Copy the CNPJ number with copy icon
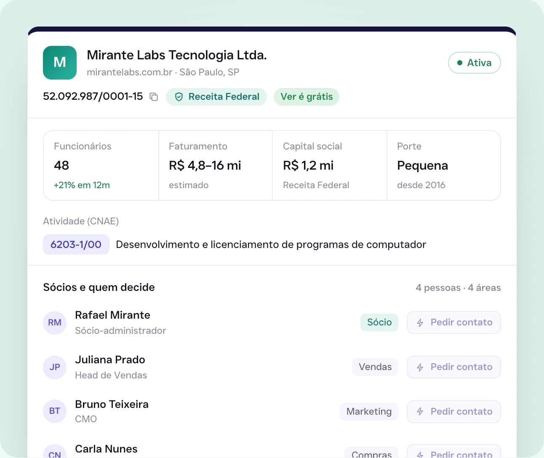 154,97
